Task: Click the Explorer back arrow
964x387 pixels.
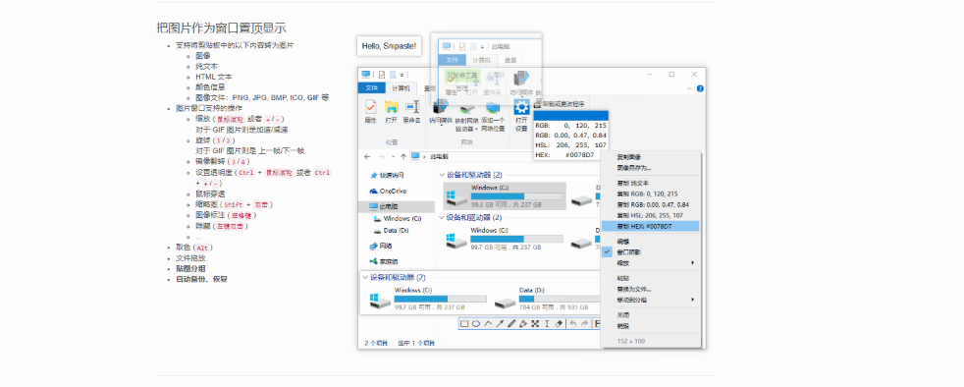Action: click(x=367, y=156)
